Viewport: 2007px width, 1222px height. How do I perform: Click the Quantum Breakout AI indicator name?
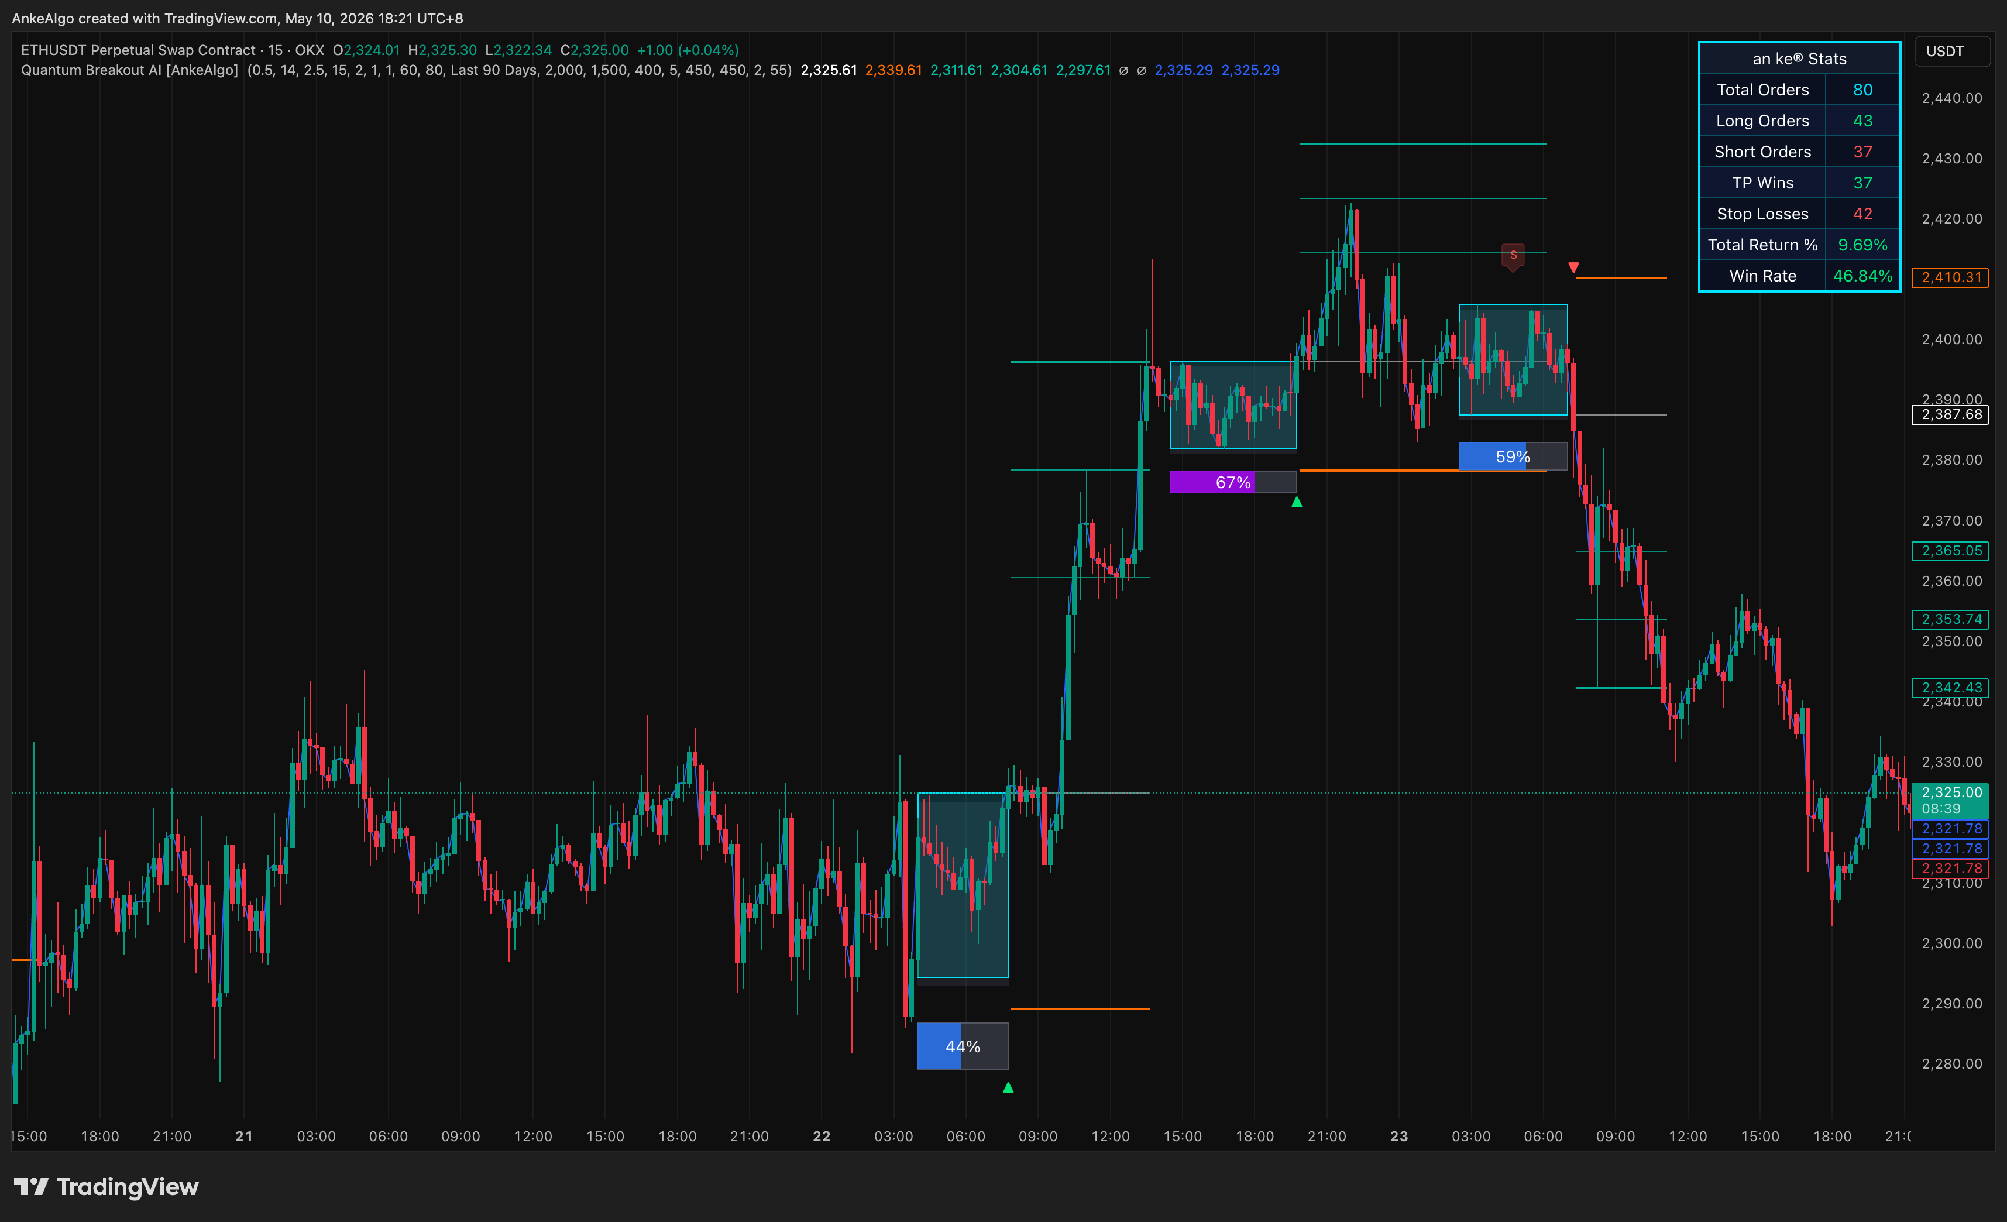(x=129, y=70)
